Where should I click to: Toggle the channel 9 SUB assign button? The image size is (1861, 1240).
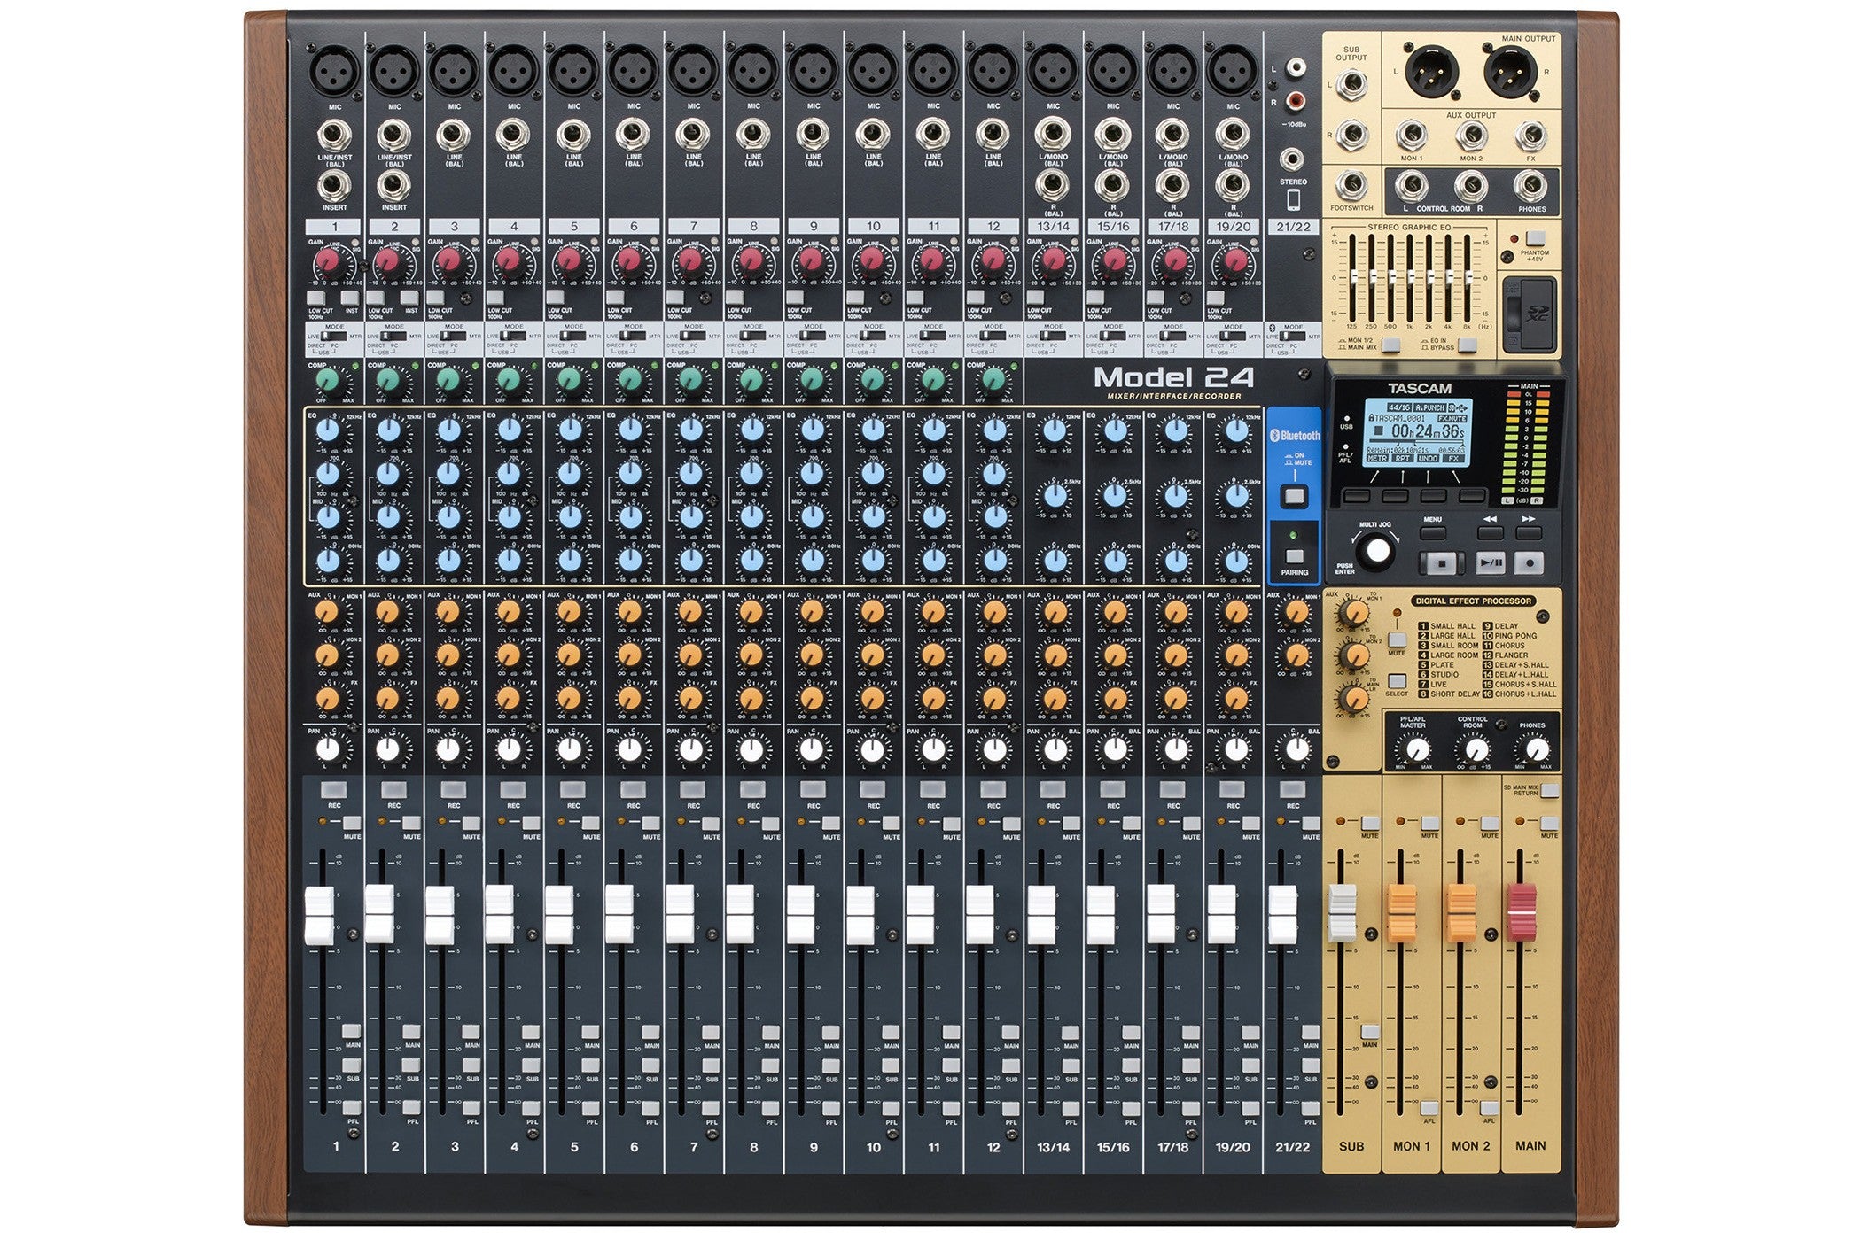click(830, 1066)
